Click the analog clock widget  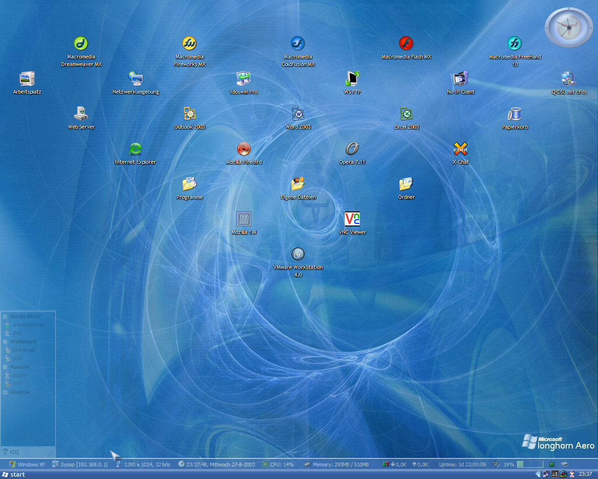pos(569,28)
